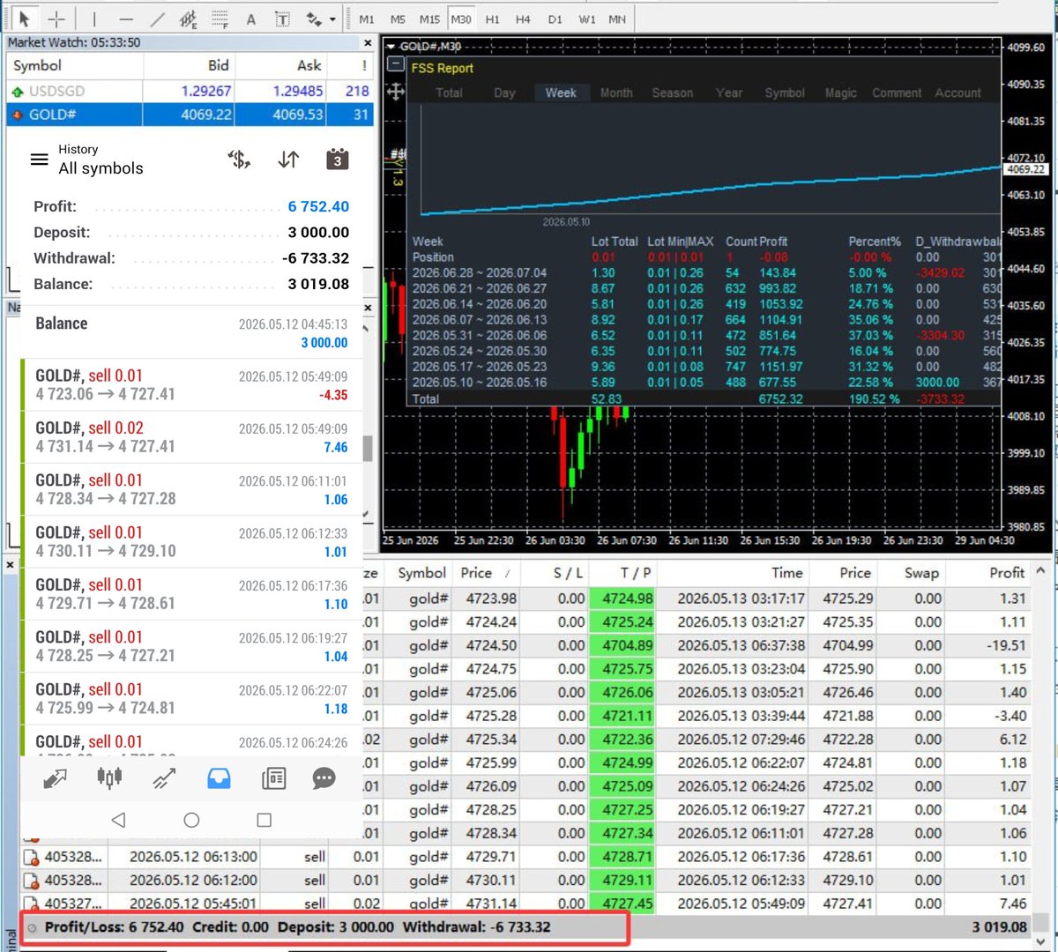Select the text label T tool
The image size is (1058, 952).
pos(282,19)
